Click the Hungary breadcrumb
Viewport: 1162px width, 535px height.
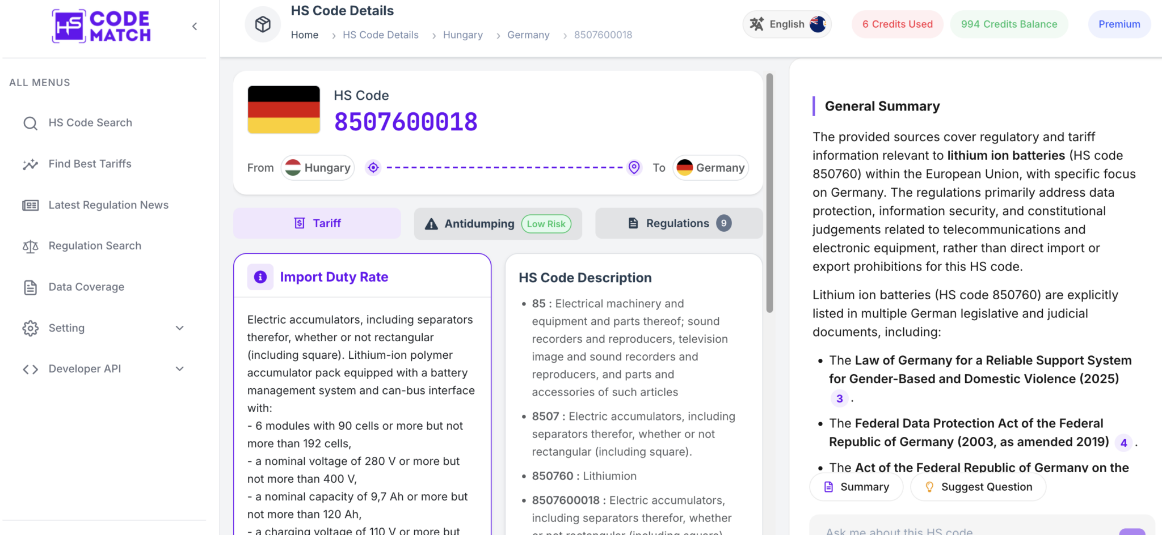click(463, 35)
